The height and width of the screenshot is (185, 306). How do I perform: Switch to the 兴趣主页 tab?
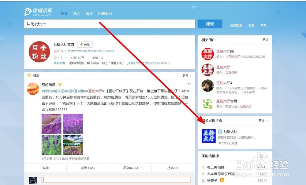(x=105, y=13)
